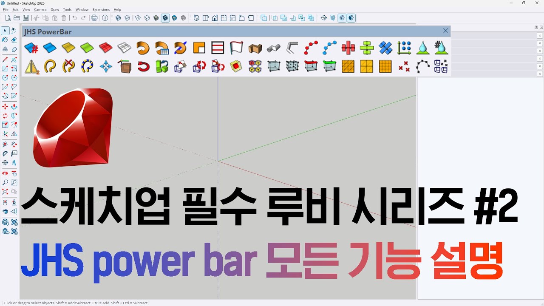
Task: Click the white flag icon in PowerBar
Action: (x=236, y=48)
